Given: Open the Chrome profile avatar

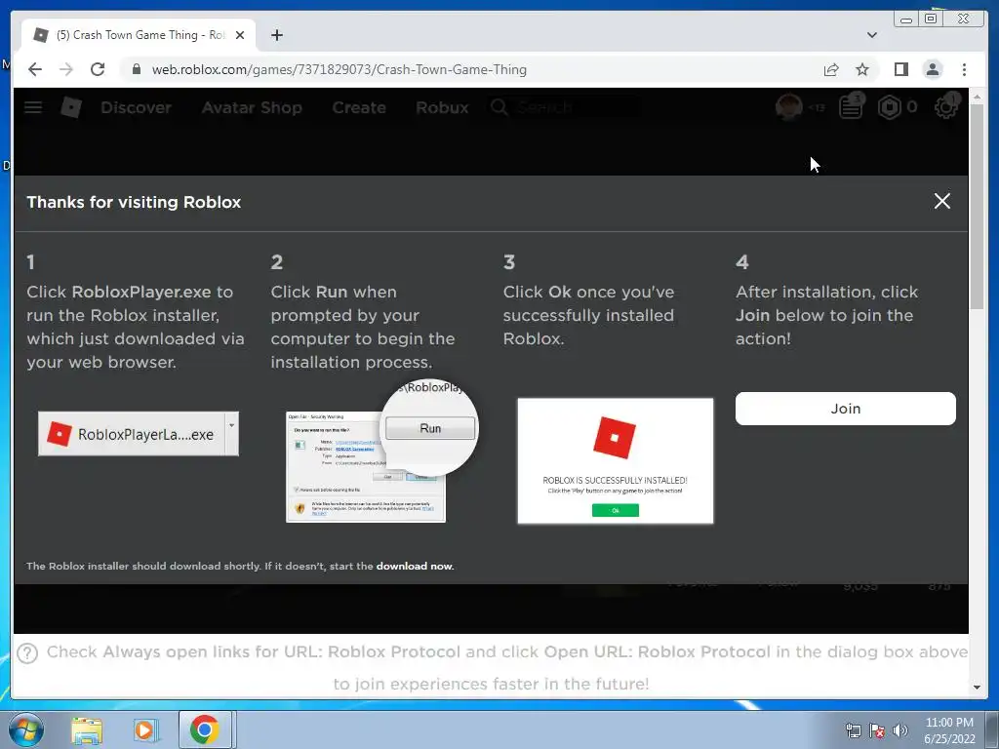Looking at the screenshot, I should 932,69.
